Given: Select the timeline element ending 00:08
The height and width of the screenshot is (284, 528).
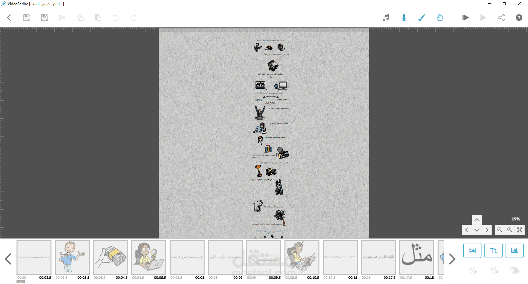Looking at the screenshot, I should [187, 257].
